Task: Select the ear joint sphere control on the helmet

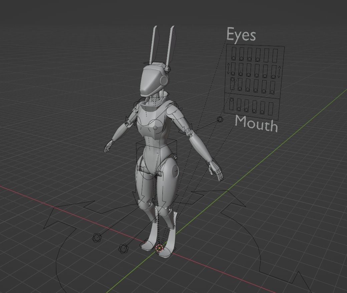Action: 167,69
